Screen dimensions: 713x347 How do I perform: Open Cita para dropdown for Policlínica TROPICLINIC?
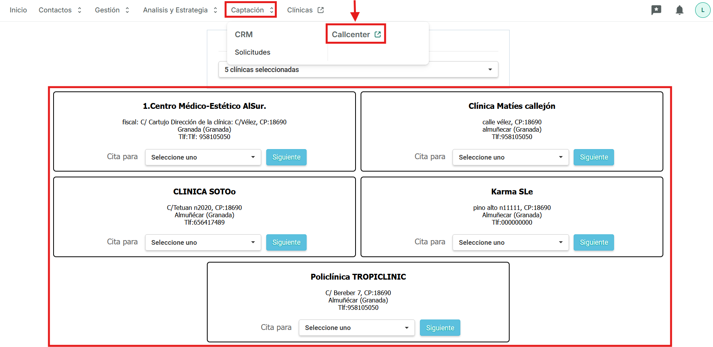[356, 328]
